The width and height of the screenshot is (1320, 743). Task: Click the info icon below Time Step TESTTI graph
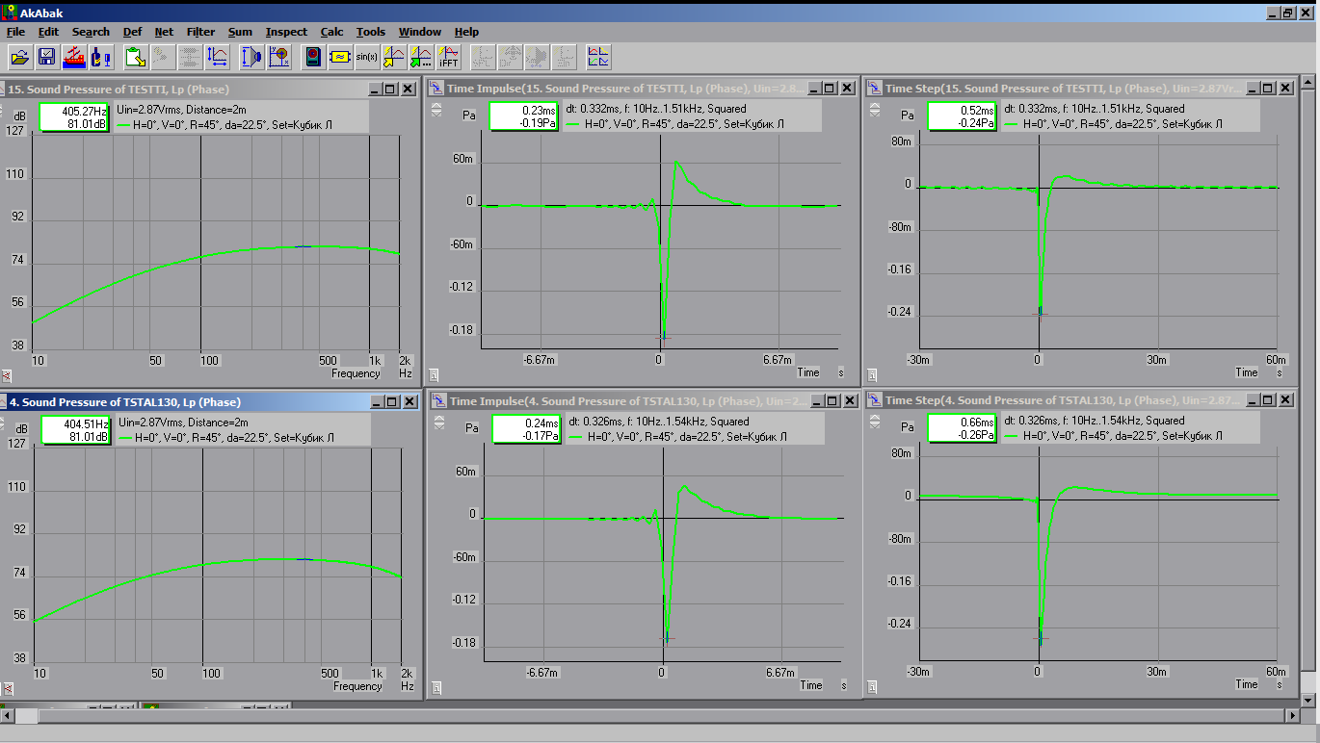[872, 376]
